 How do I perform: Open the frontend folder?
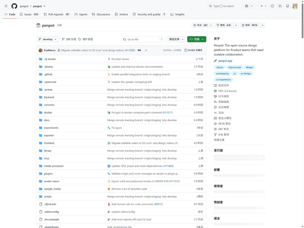(49, 143)
